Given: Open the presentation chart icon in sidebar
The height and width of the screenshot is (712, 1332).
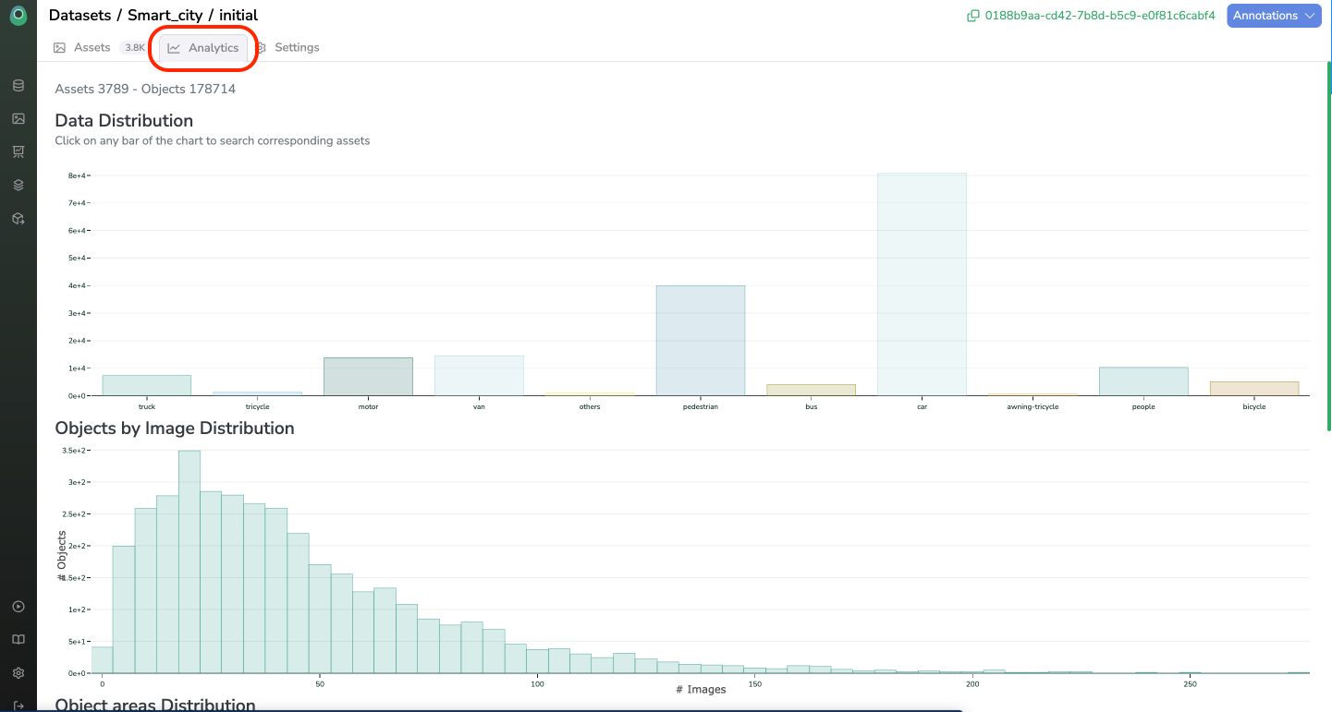Looking at the screenshot, I should (x=18, y=151).
